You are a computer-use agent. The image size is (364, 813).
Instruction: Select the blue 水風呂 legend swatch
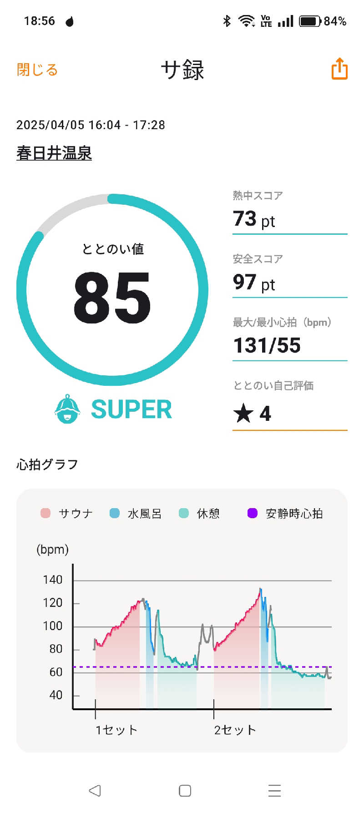tap(115, 513)
